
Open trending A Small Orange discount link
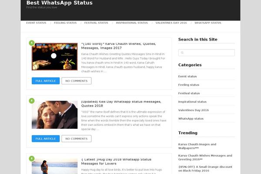click(x=205, y=168)
